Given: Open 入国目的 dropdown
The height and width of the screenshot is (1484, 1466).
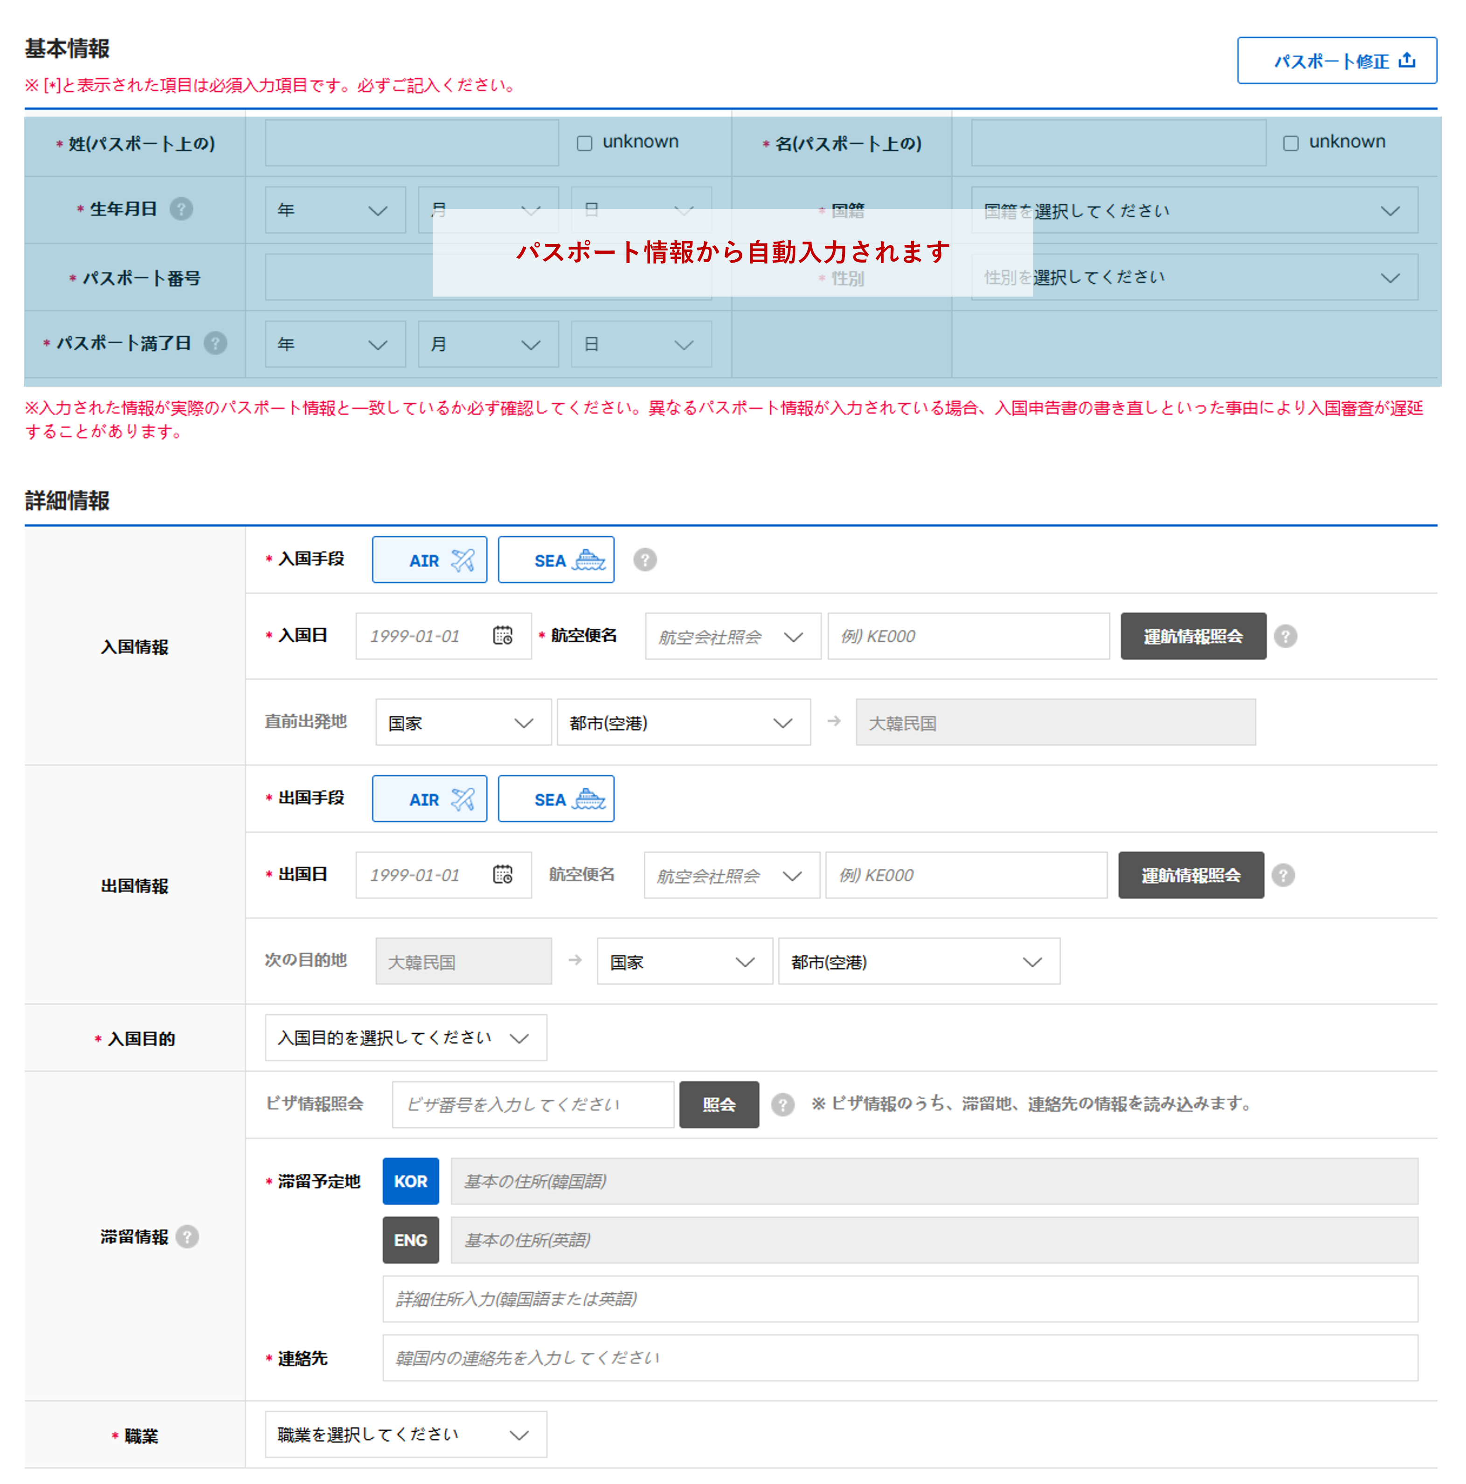Looking at the screenshot, I should click(406, 1038).
